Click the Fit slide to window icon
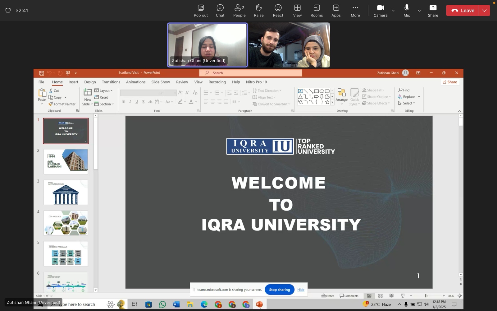The height and width of the screenshot is (311, 497). (460, 296)
